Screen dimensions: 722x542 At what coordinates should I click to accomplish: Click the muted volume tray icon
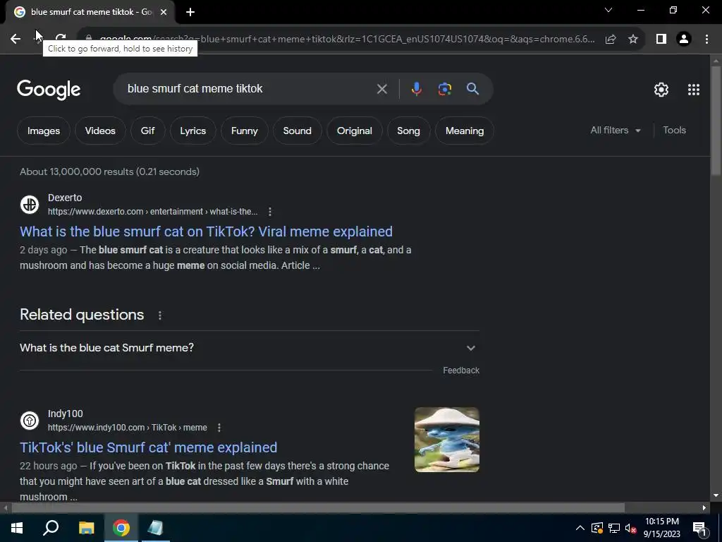(631, 528)
